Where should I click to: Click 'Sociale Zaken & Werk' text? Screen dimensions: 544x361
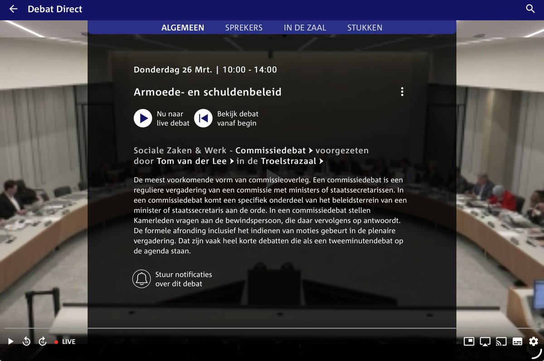click(x=180, y=151)
